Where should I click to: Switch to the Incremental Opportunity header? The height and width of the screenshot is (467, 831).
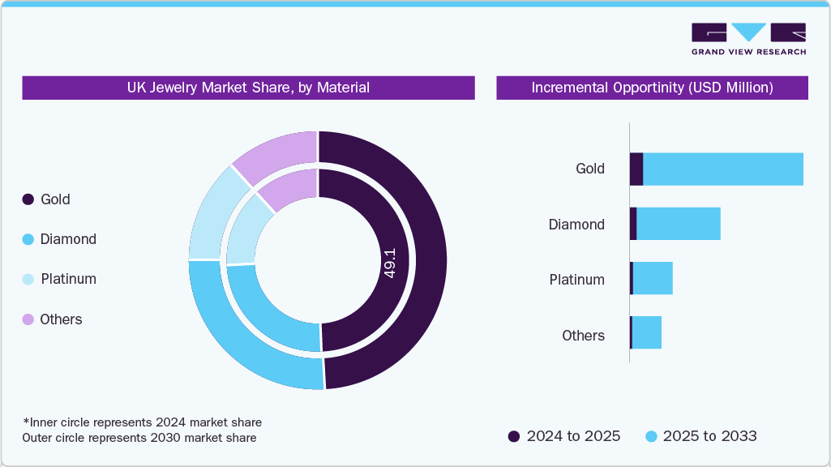[x=651, y=88]
